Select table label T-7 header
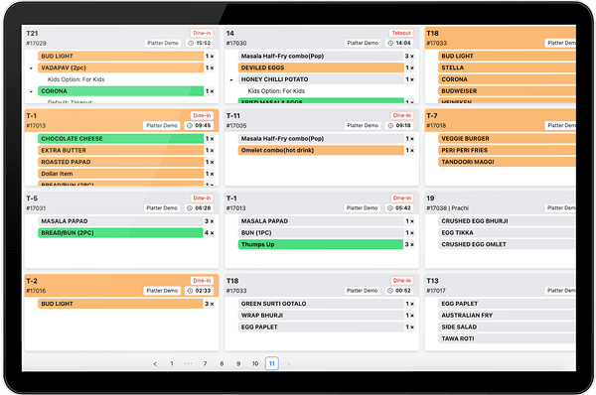 (432, 116)
